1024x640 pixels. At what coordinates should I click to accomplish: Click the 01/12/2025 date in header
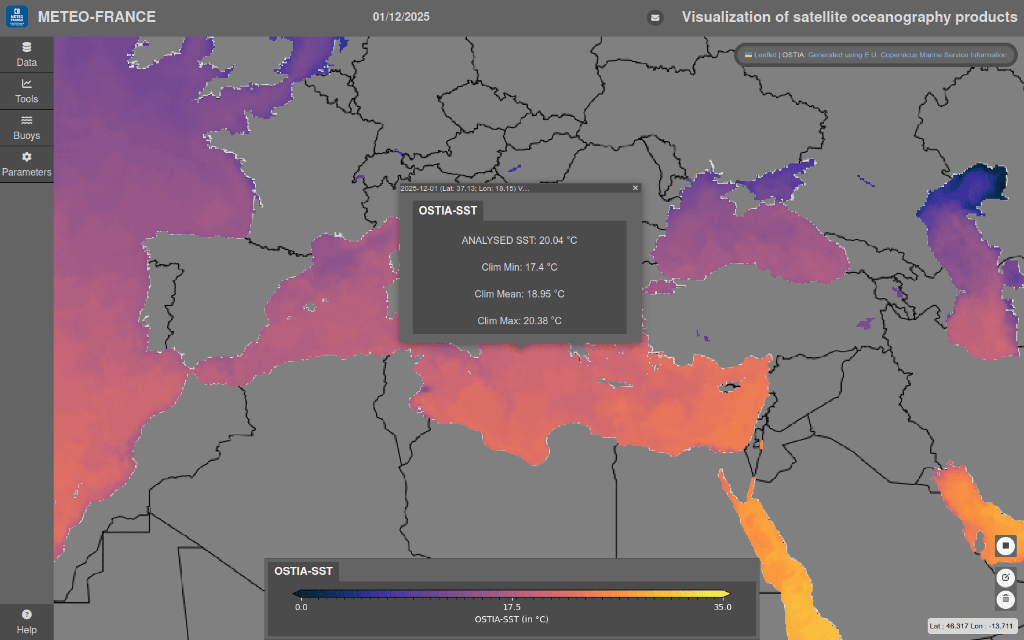tap(401, 17)
